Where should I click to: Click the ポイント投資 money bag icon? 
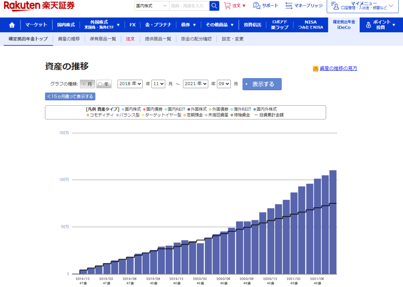[x=368, y=25]
